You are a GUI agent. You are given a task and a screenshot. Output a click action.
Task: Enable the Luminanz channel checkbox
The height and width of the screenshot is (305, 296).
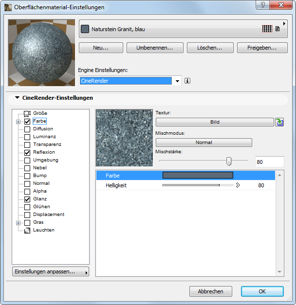pyautogui.click(x=27, y=137)
